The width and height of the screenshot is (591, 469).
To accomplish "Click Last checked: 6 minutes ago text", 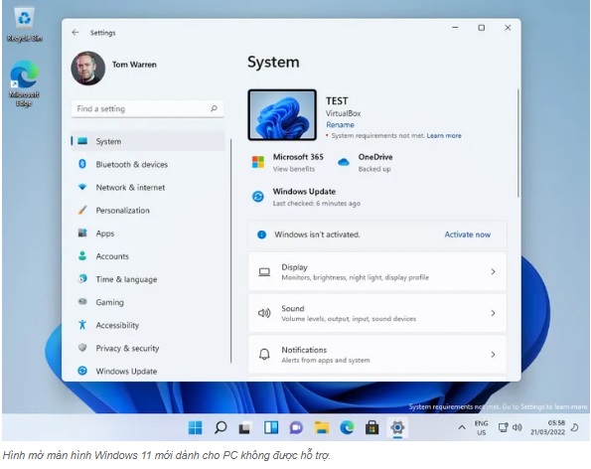I will tap(317, 204).
